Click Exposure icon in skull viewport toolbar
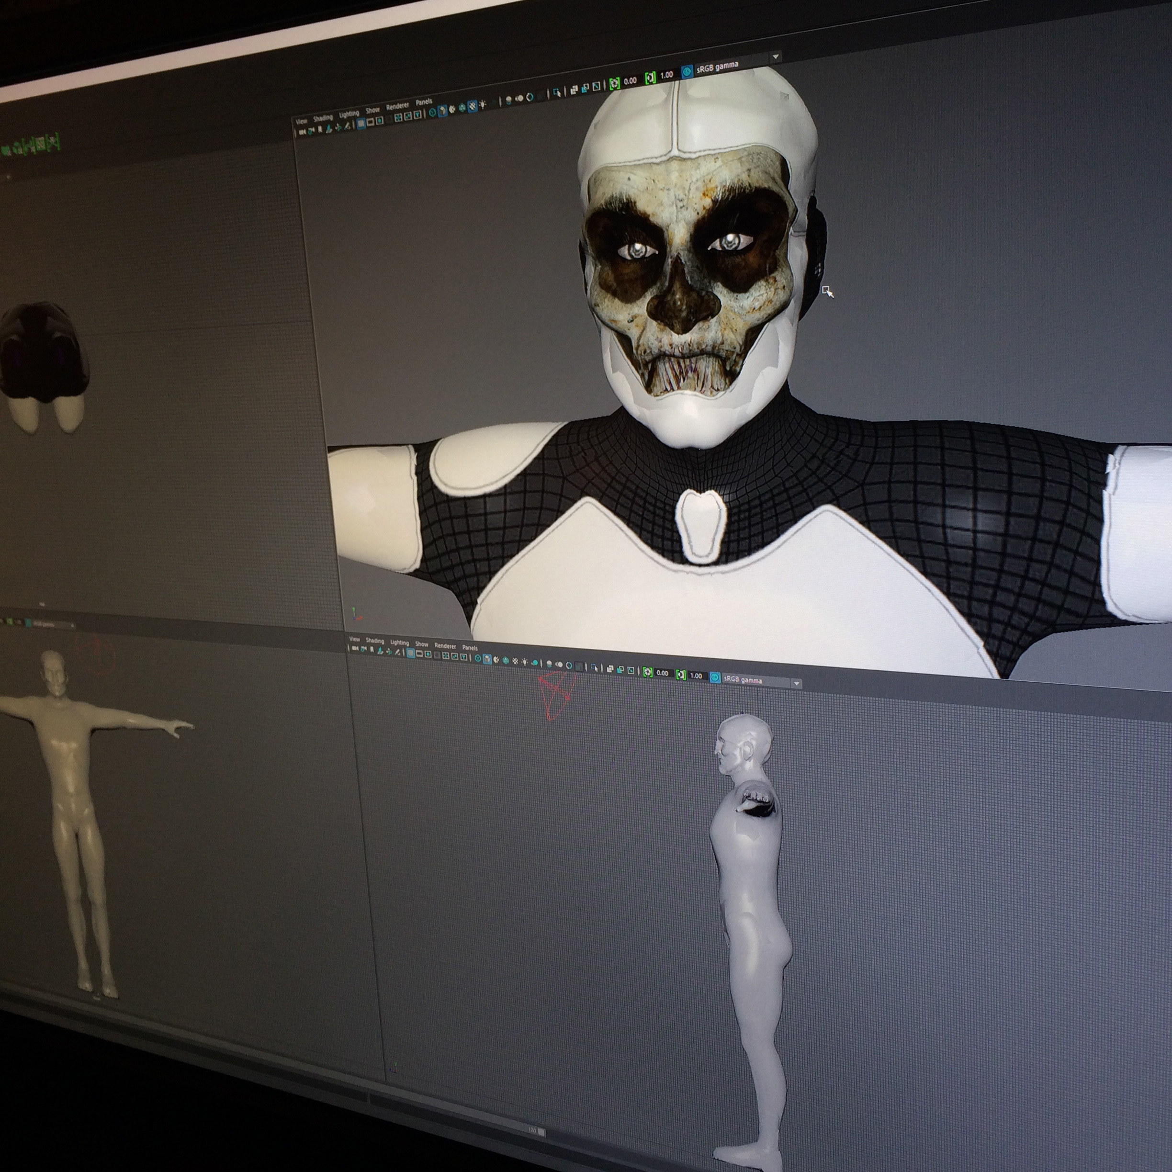This screenshot has height=1172, width=1172. 615,83
